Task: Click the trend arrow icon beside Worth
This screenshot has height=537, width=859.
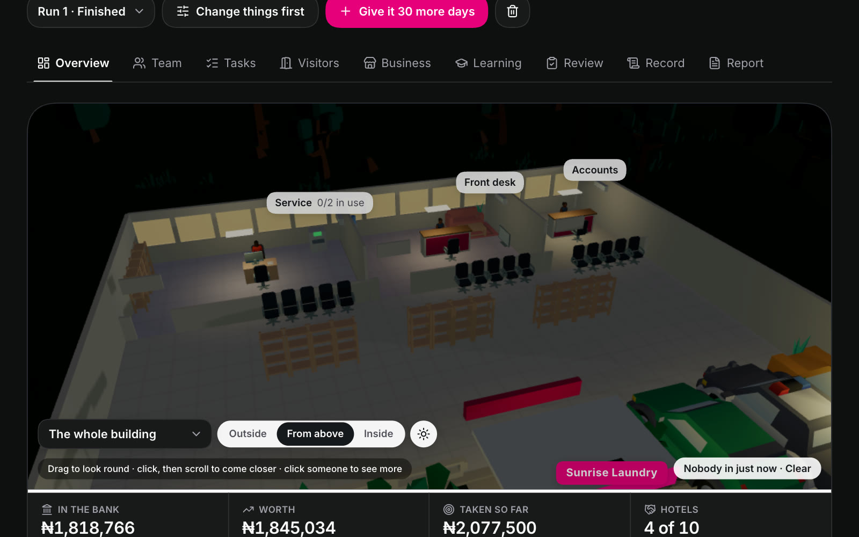Action: [248, 510]
